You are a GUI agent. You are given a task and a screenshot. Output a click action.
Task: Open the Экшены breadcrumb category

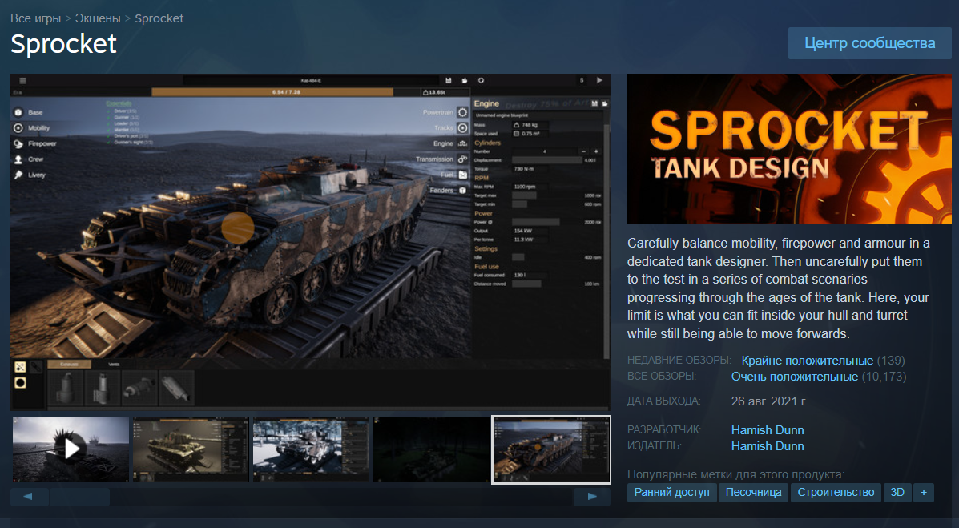click(98, 18)
